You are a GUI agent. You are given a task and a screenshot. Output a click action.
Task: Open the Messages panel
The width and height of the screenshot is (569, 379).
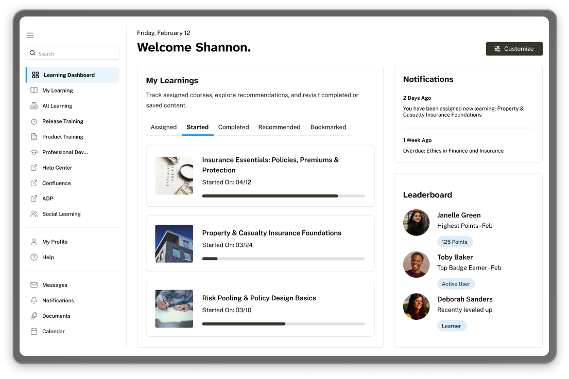tap(55, 284)
